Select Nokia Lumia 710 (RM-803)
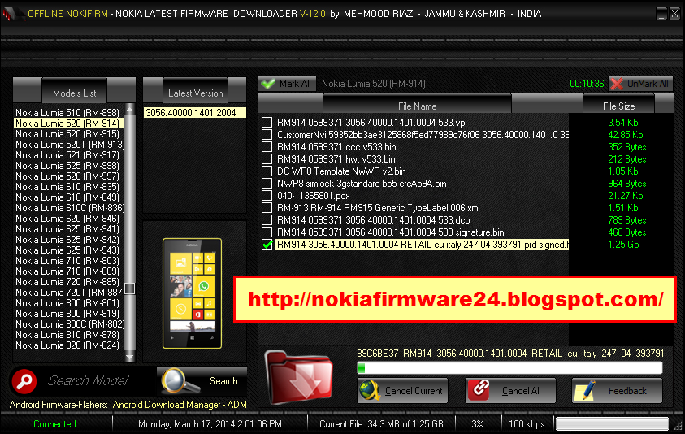685x434 pixels. (67, 261)
